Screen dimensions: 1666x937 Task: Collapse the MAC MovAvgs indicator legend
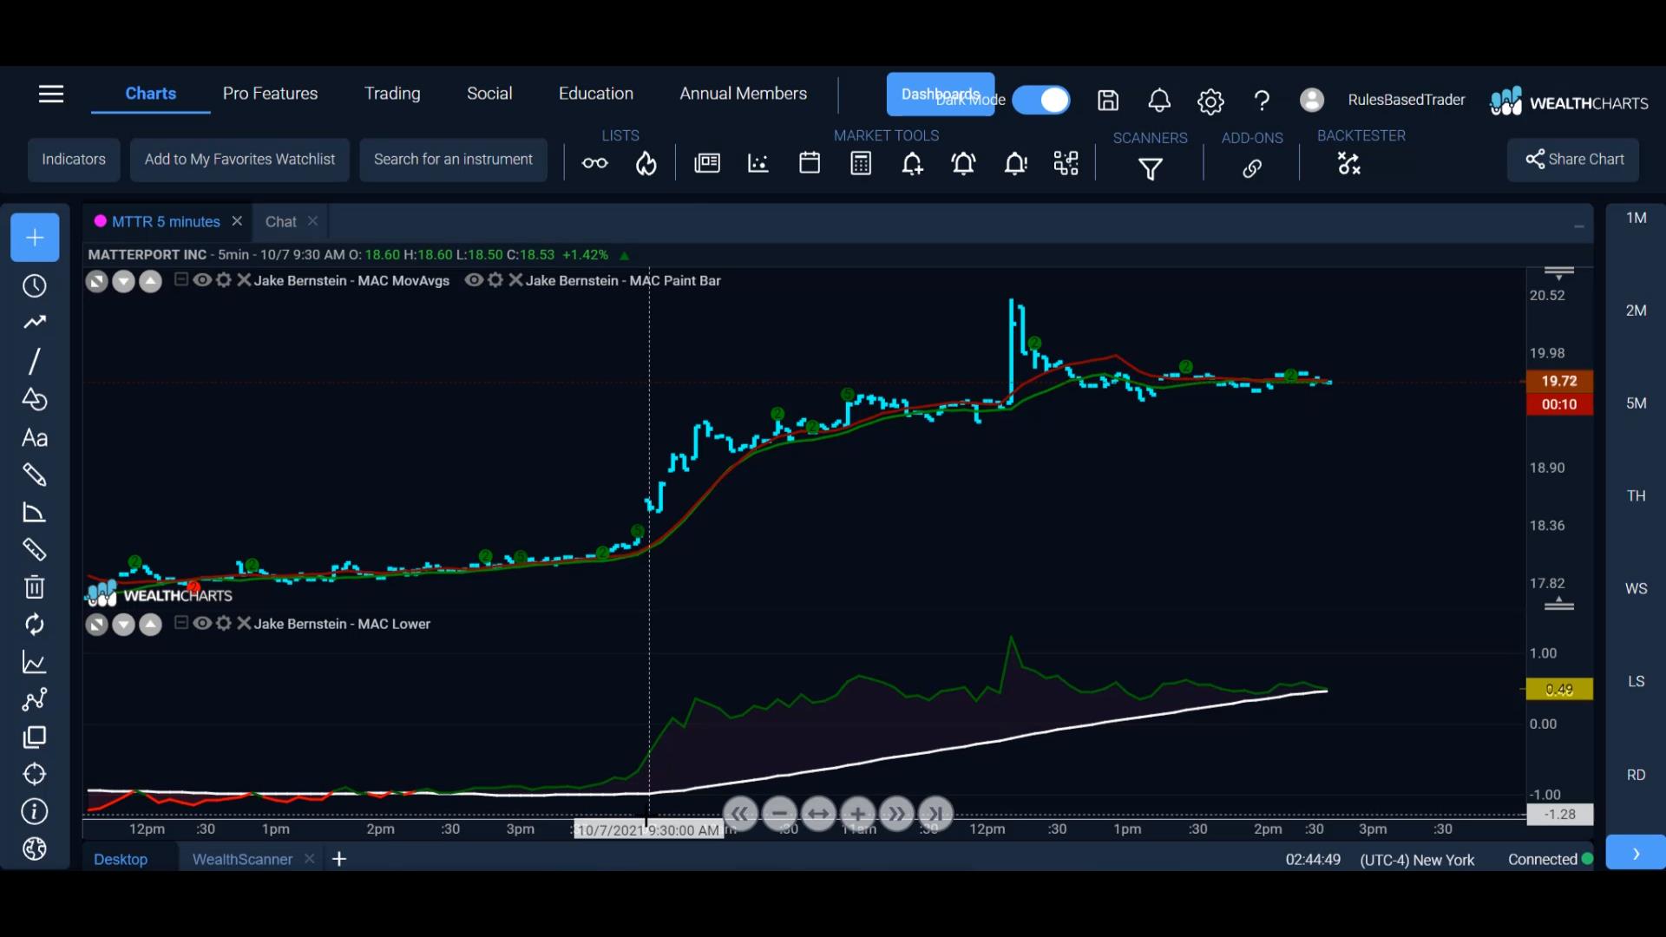coord(181,279)
